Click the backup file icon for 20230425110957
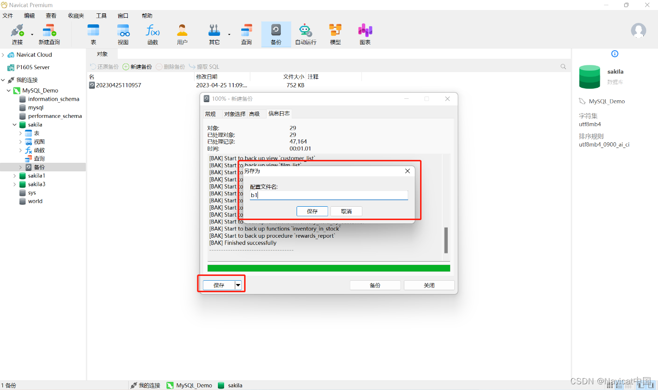Screen dimensions: 658x390 point(92,85)
